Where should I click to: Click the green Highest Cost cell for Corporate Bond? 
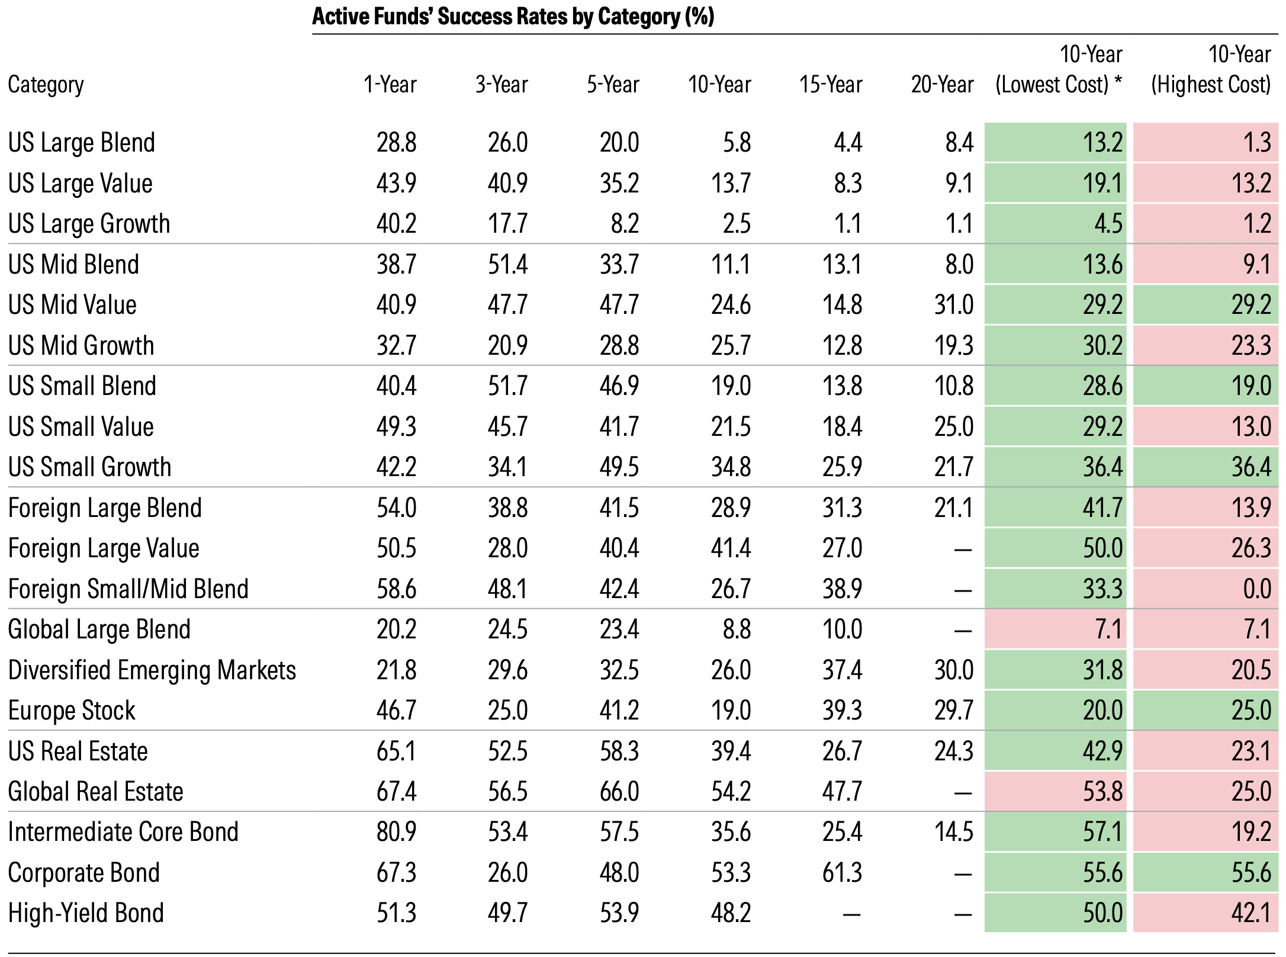tap(1206, 873)
